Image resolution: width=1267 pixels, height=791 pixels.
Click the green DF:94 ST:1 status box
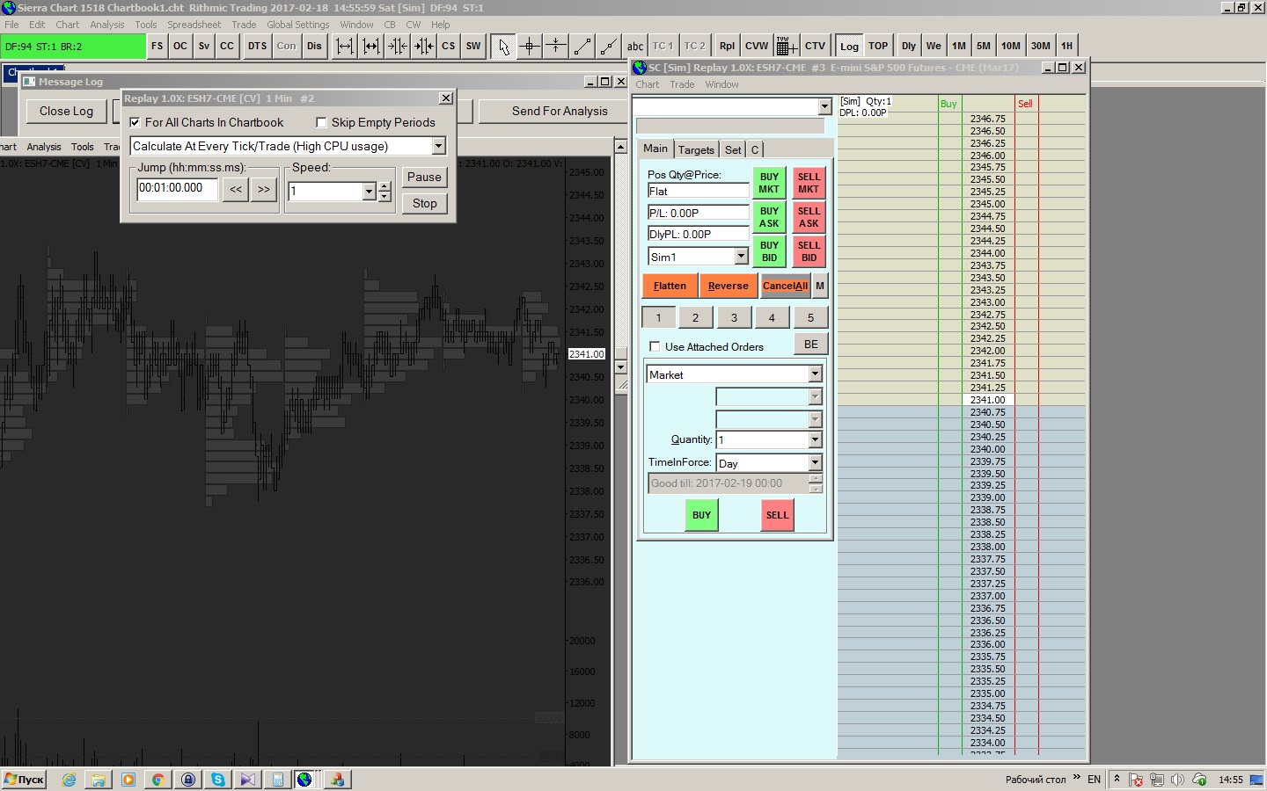click(x=73, y=47)
